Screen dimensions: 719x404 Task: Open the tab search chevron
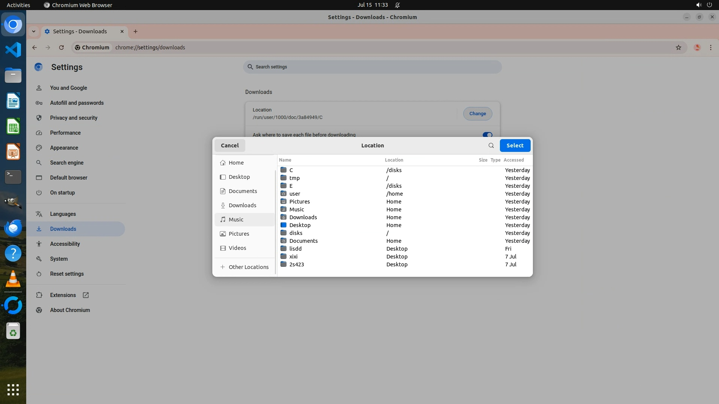34,31
